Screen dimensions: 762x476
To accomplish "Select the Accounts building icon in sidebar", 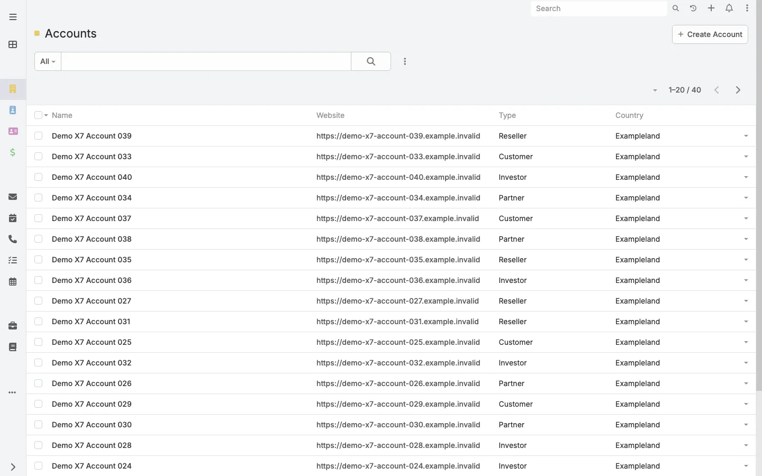I will (13, 89).
